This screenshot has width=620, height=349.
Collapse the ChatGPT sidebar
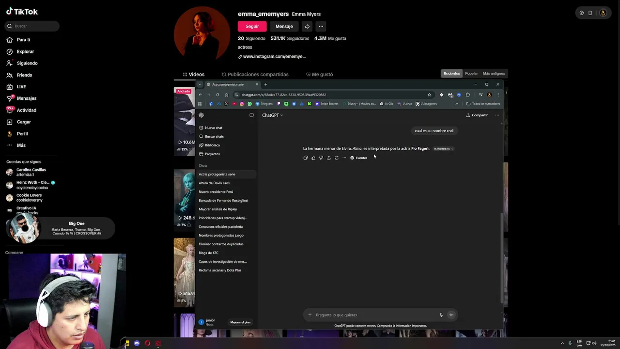pyautogui.click(x=251, y=115)
